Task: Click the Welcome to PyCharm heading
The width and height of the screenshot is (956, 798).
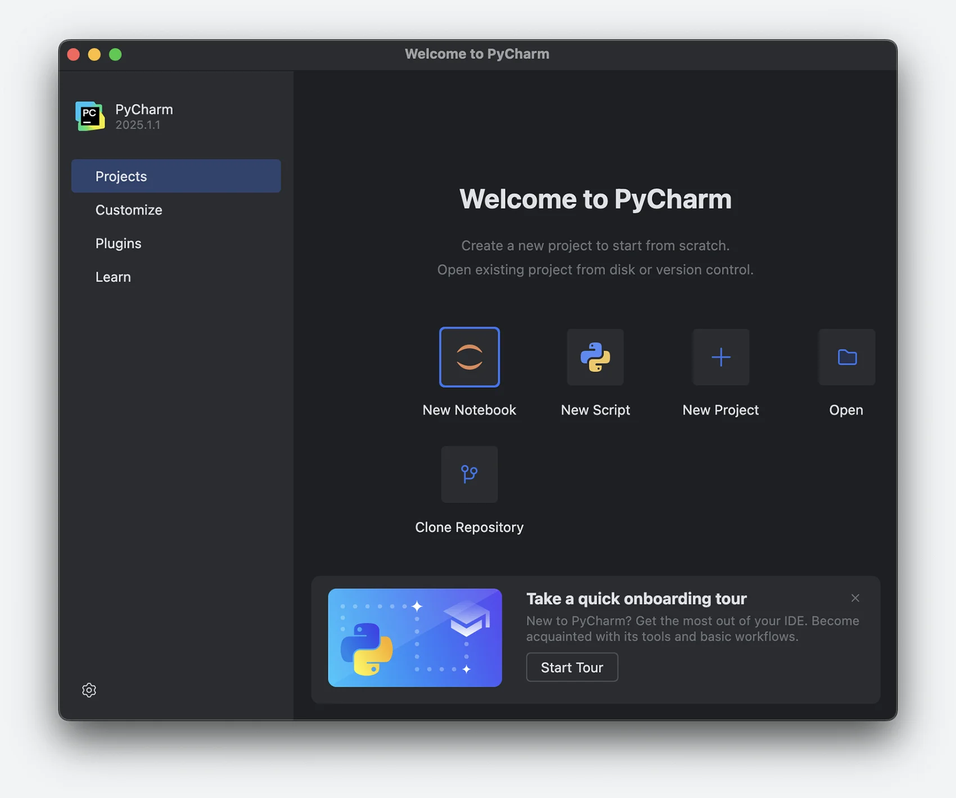Action: [595, 199]
